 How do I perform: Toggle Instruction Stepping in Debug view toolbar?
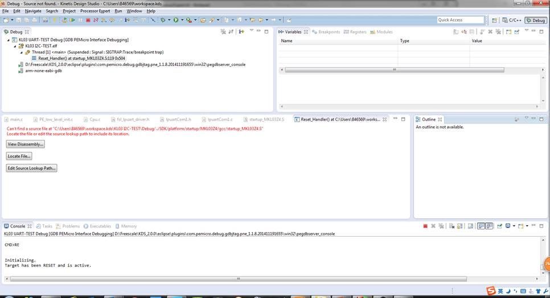tap(241, 31)
